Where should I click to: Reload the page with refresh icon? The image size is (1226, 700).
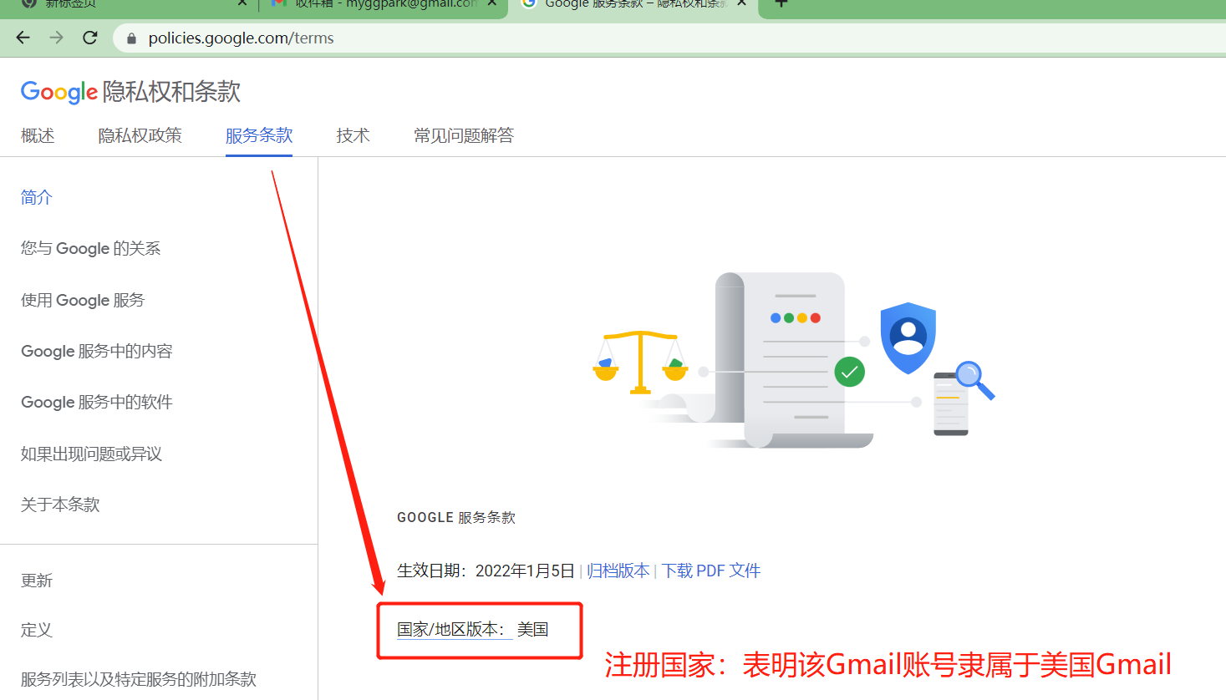pyautogui.click(x=90, y=38)
